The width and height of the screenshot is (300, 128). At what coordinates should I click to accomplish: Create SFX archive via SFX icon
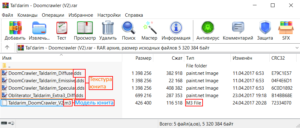pyautogui.click(x=286, y=28)
